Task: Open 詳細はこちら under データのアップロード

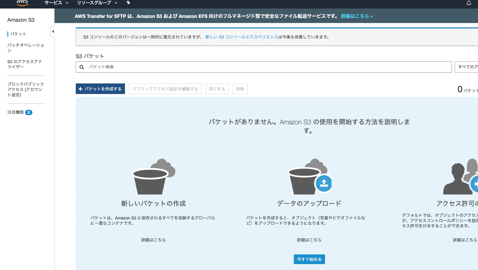Action: (309, 240)
